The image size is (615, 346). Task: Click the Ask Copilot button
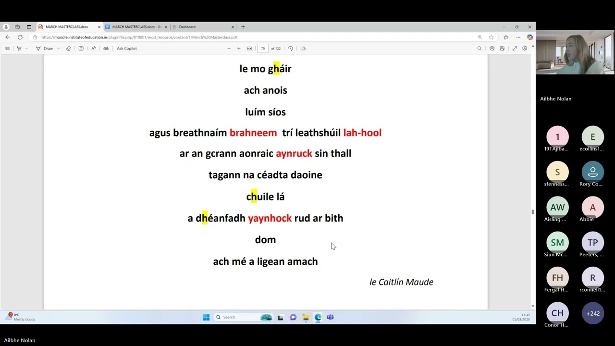(127, 49)
